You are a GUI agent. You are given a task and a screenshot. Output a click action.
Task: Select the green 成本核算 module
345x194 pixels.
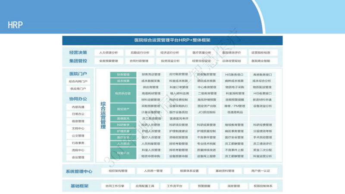point(123,81)
